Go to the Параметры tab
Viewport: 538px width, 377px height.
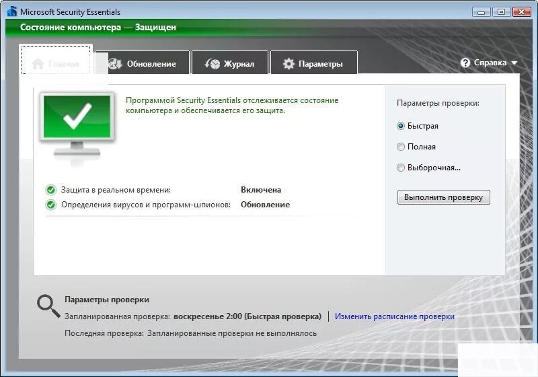point(314,63)
